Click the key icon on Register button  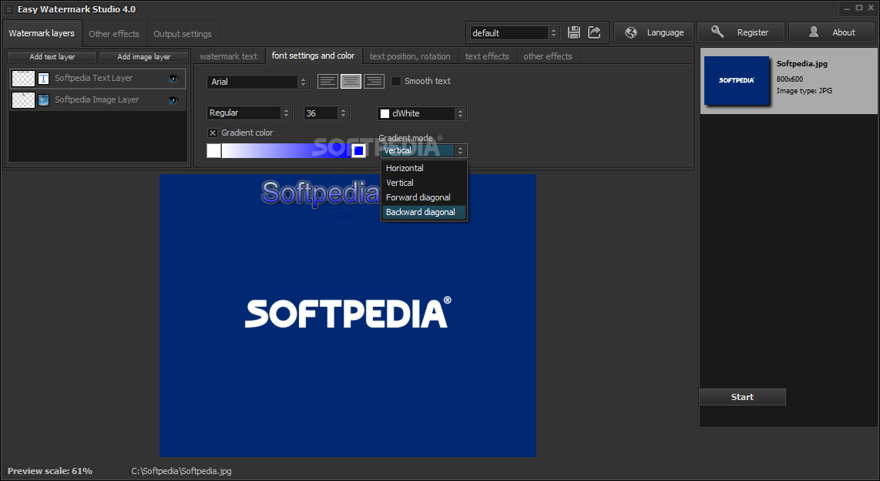(x=717, y=32)
